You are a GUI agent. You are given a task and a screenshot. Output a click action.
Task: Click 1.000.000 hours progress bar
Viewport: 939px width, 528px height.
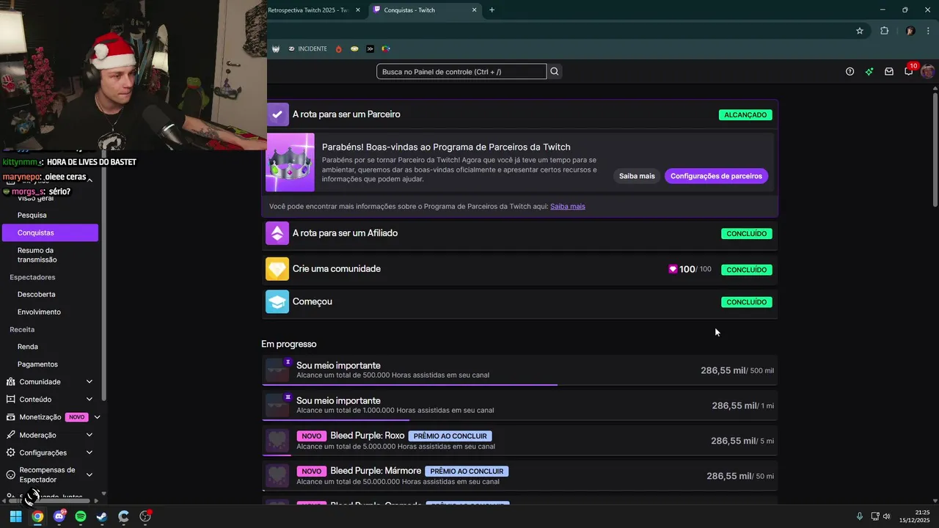coord(519,419)
